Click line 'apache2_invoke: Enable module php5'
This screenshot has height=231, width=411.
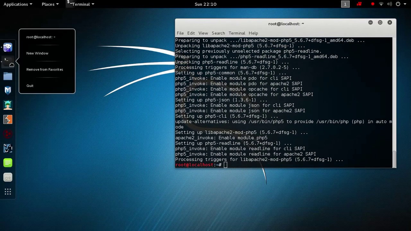pos(221,138)
